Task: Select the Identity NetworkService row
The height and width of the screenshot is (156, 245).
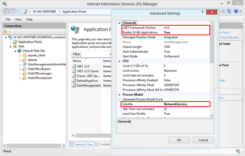Action: tap(166, 104)
